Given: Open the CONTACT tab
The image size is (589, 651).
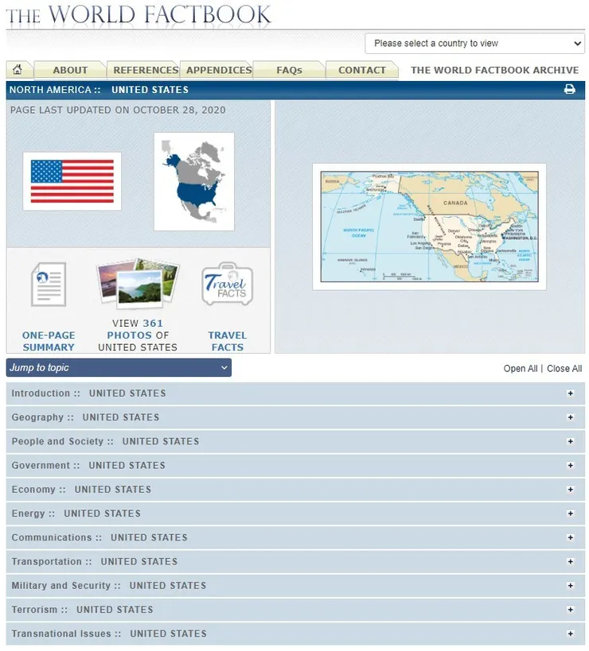Looking at the screenshot, I should 362,70.
